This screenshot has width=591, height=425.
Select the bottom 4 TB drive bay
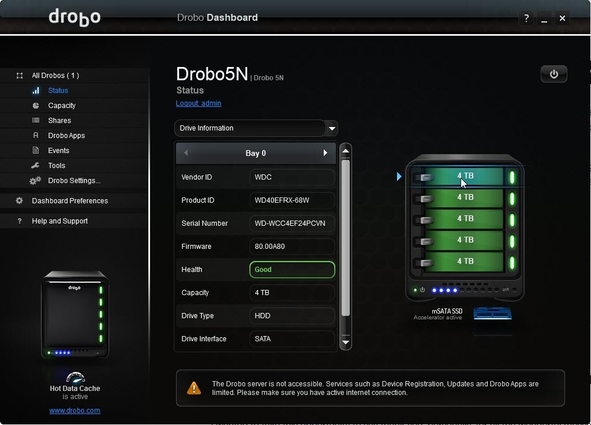coord(465,262)
